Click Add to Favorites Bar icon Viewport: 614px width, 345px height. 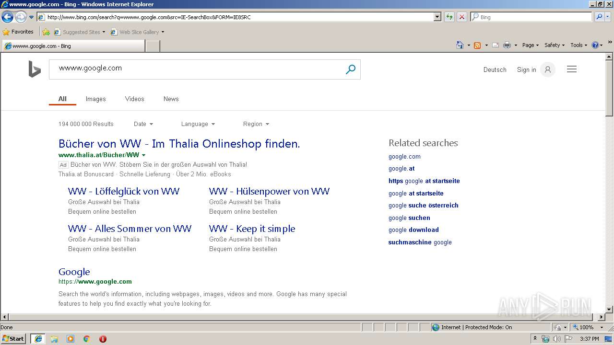pyautogui.click(x=46, y=32)
